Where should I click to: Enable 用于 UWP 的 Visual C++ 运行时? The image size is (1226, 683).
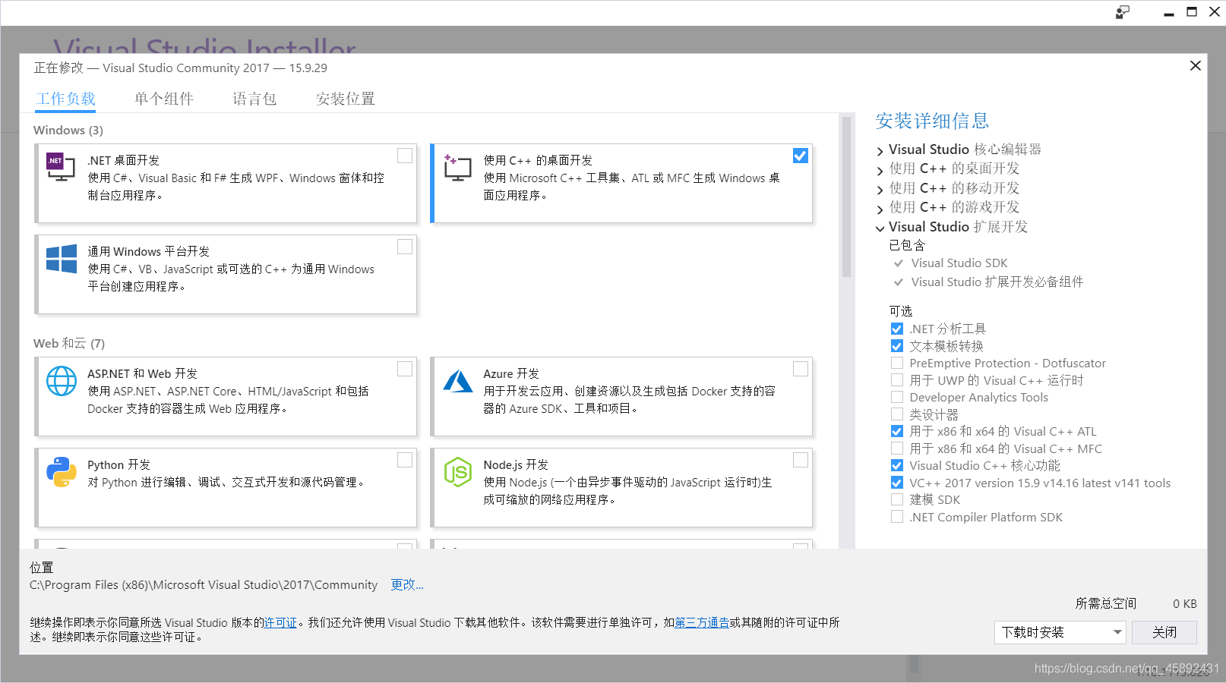click(x=897, y=380)
